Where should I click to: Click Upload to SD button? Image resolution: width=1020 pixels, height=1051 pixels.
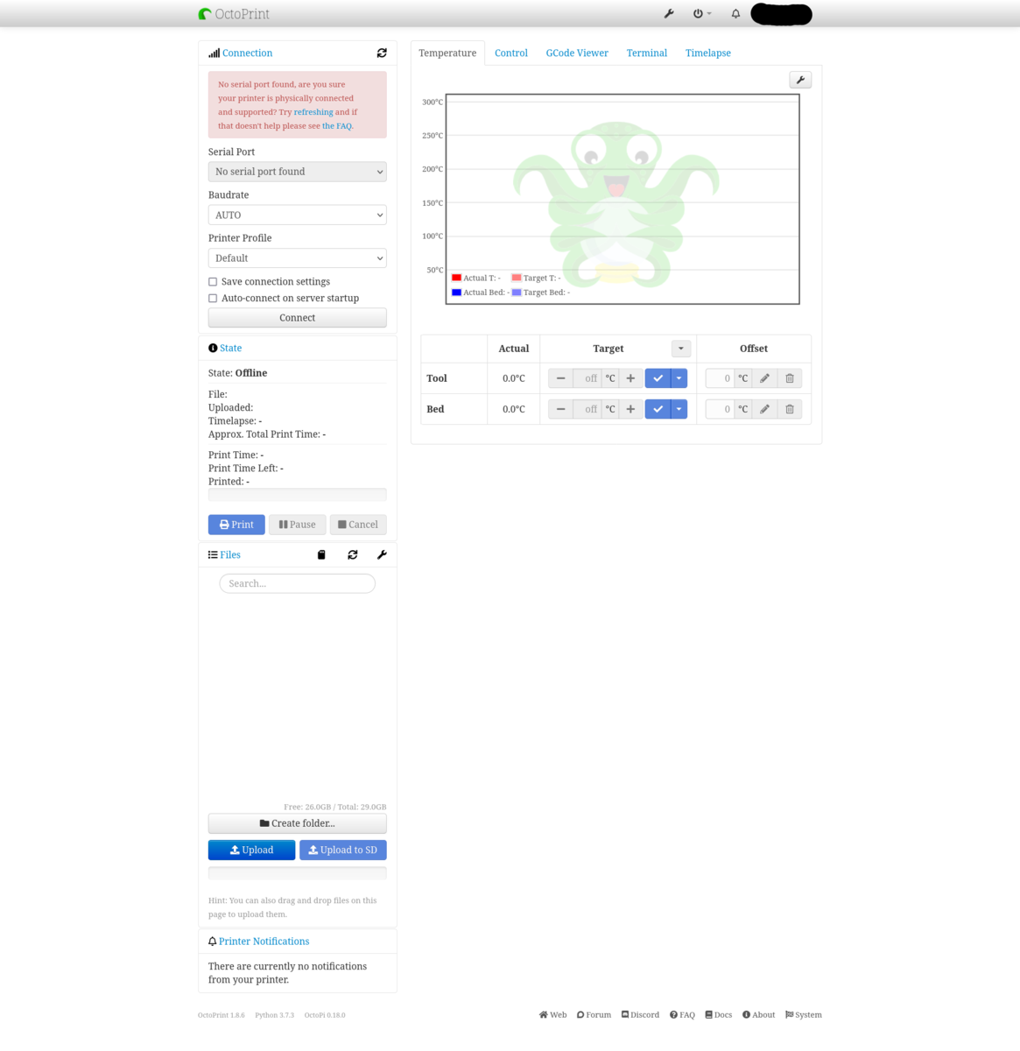342,850
